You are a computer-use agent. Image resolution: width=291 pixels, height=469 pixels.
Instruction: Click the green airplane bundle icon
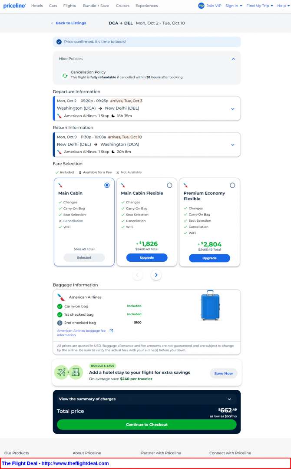pos(61,372)
